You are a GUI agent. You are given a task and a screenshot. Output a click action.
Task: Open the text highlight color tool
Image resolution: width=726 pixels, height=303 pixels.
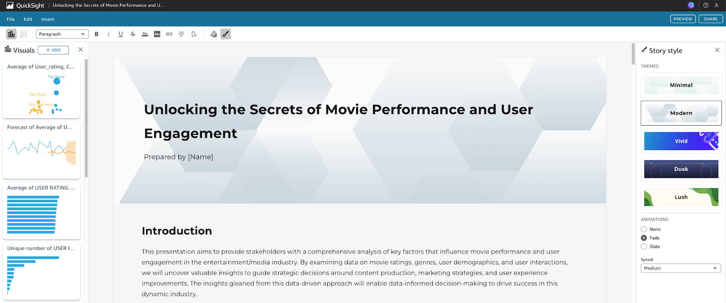[157, 34]
